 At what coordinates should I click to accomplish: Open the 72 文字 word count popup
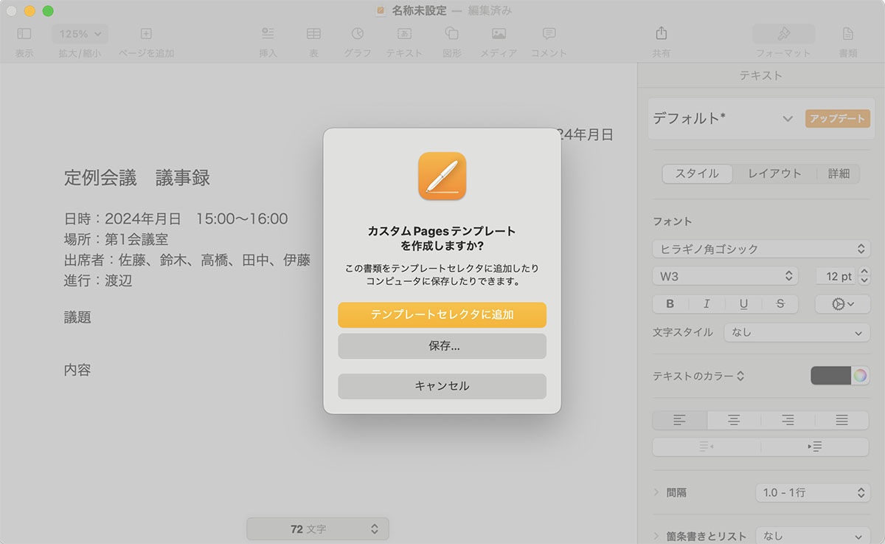coord(318,528)
